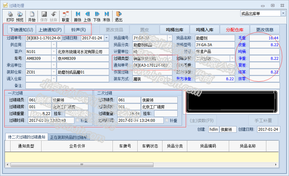Switch to 待二次过磅的过磅通知 tab

[x=27, y=137]
